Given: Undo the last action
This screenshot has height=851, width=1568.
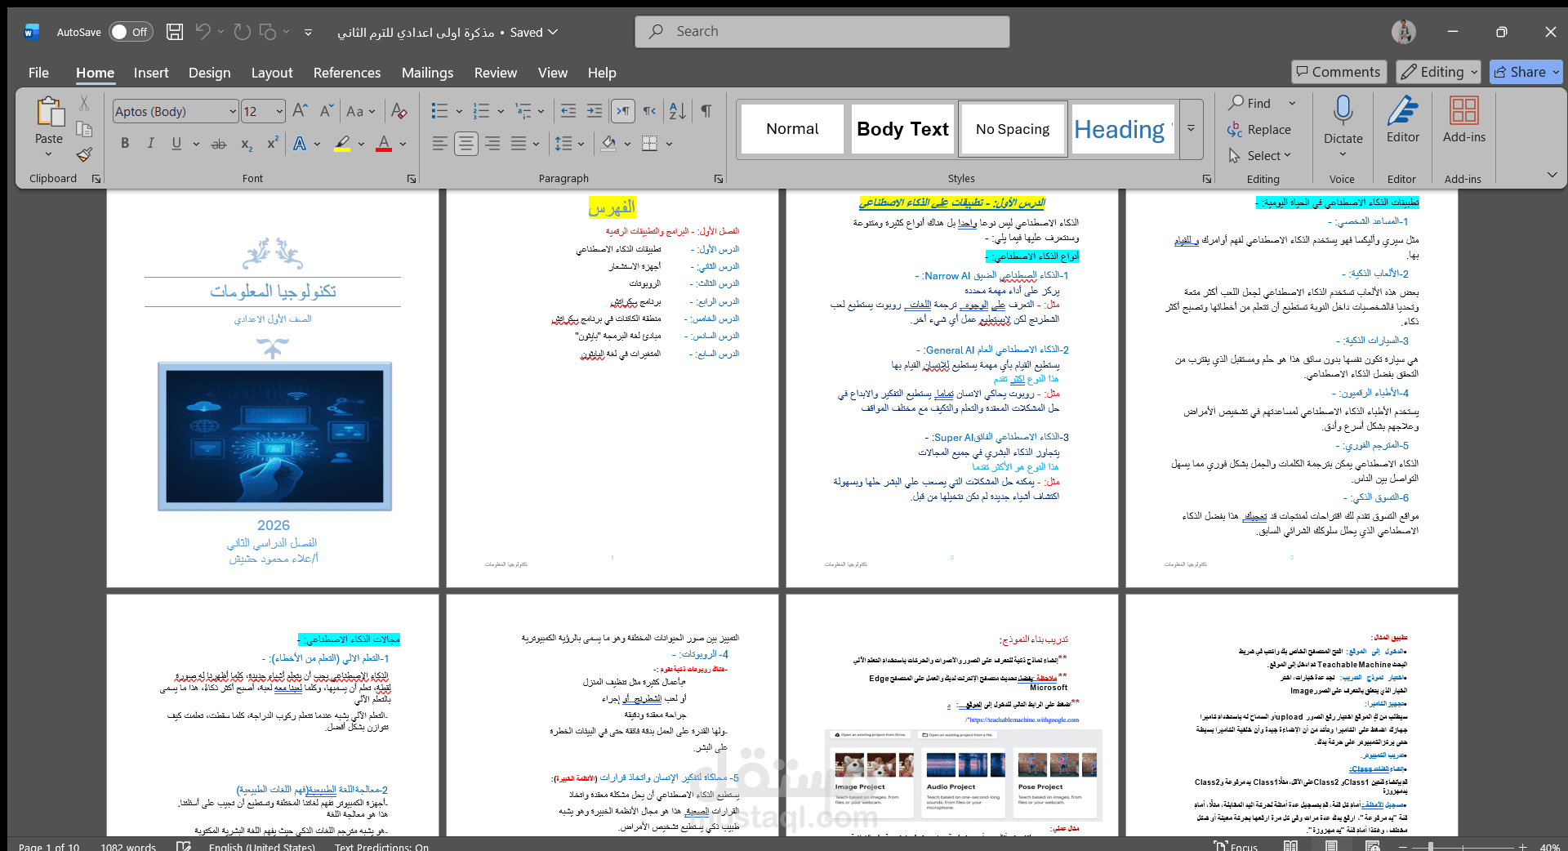Looking at the screenshot, I should (x=203, y=32).
